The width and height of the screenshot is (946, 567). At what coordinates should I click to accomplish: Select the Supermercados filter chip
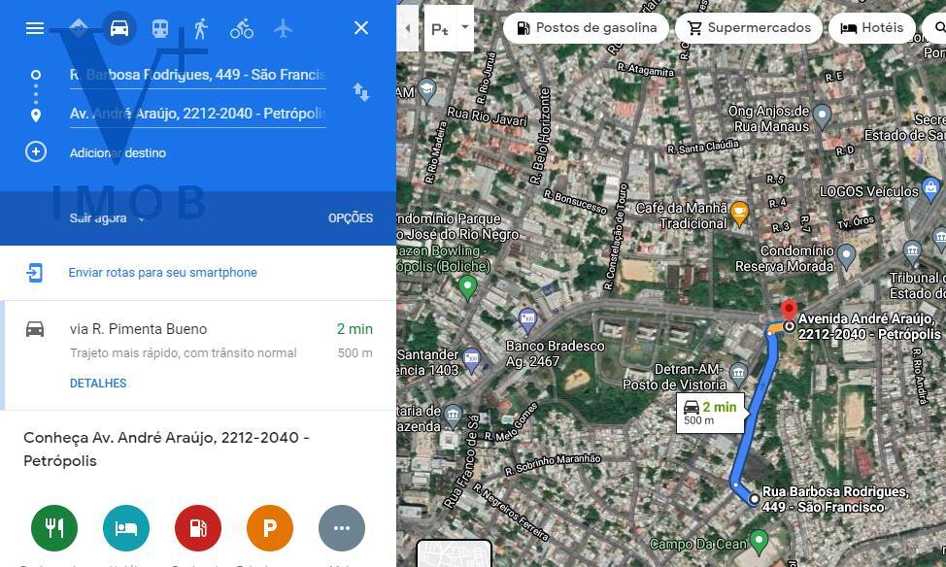[749, 28]
